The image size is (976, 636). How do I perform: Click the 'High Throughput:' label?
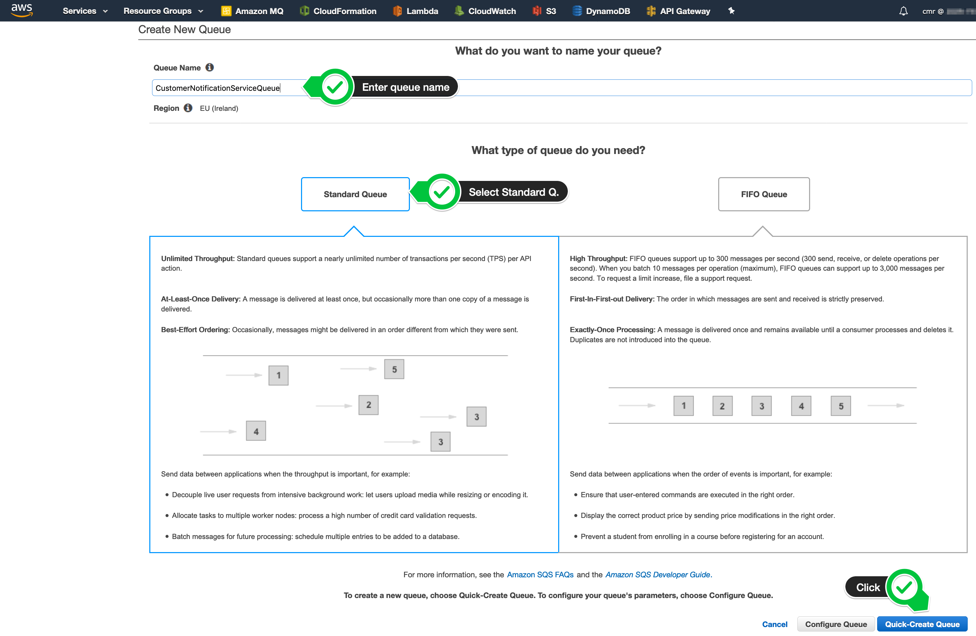598,259
